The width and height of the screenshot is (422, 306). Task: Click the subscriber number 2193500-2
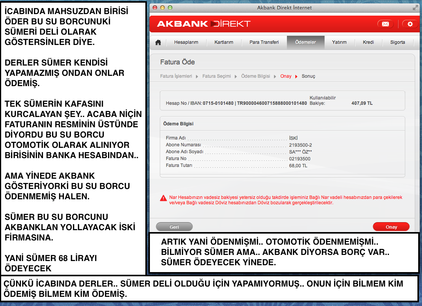click(300, 145)
